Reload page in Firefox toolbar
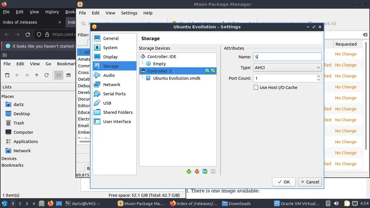The height and width of the screenshot is (208, 370). 28,35
